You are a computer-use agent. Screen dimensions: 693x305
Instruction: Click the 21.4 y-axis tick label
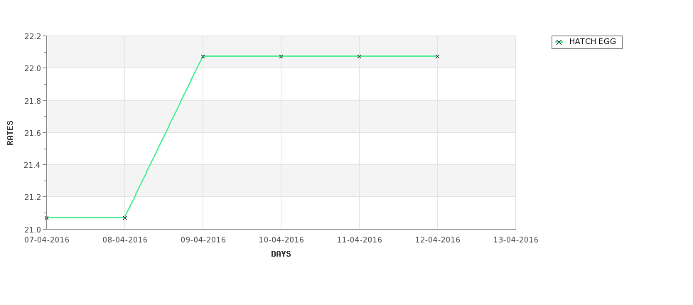(x=32, y=165)
